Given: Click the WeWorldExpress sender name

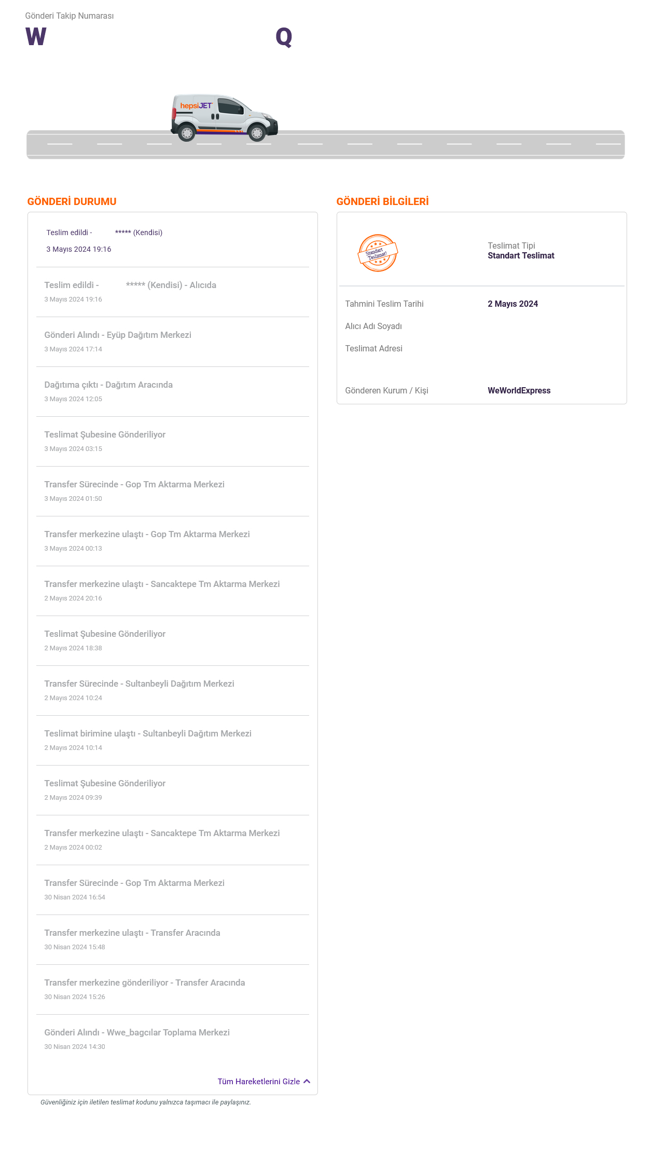Looking at the screenshot, I should coord(519,390).
